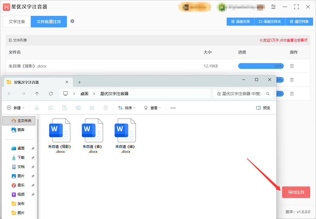Click the app logo of 星优汉字注音器
Screen dimensions: 316x219
(x=6, y=7)
